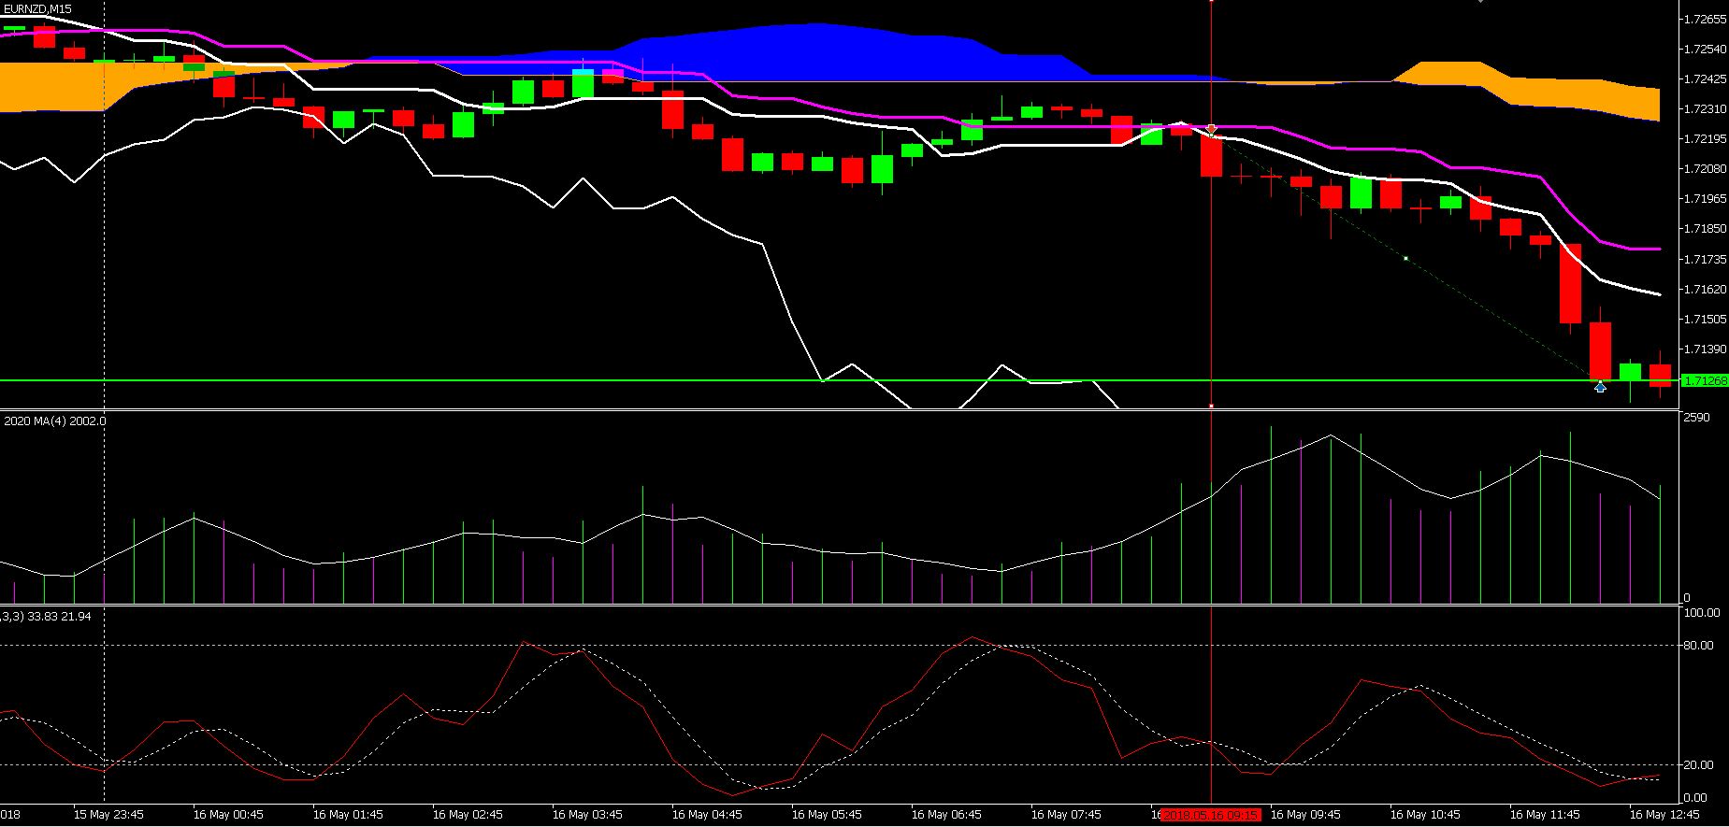Click the 16 May 12:45 time label
The image size is (1729, 827).
pos(1664,815)
